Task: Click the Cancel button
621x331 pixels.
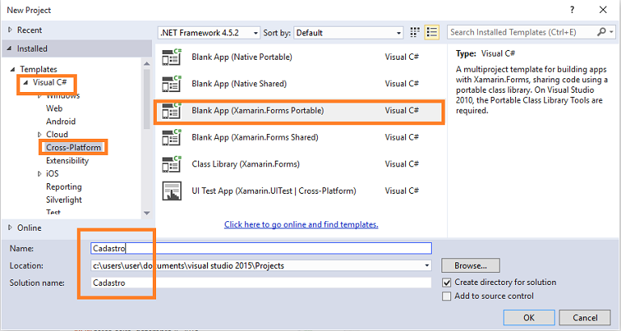Action: pos(585,317)
